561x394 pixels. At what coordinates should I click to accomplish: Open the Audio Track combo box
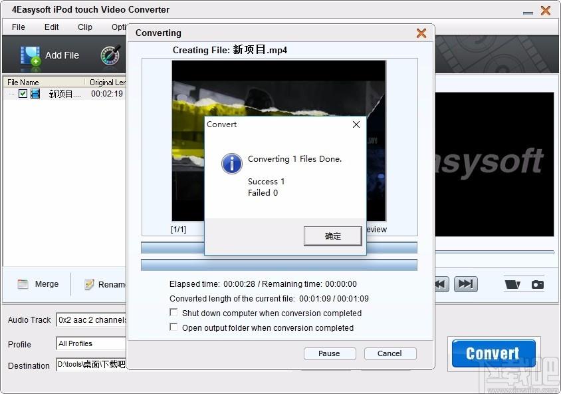(91, 320)
